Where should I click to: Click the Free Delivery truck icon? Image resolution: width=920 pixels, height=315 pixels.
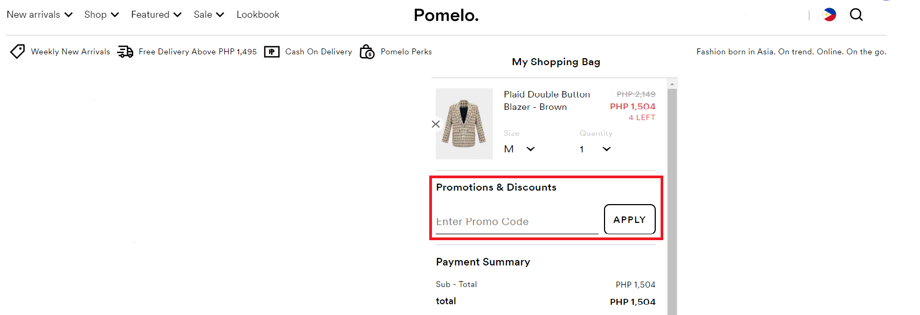click(125, 51)
